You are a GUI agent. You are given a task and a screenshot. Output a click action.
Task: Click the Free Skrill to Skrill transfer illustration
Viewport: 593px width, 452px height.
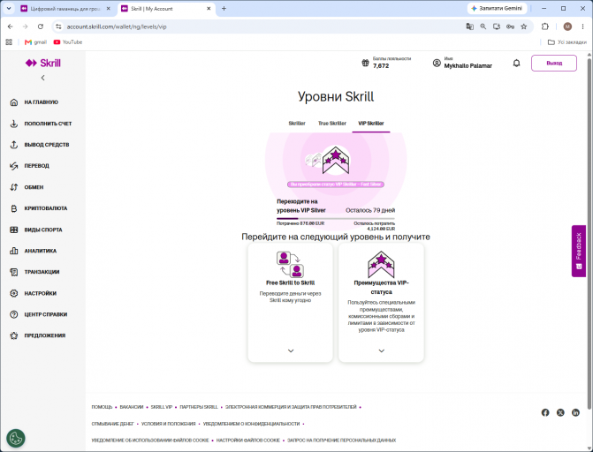pyautogui.click(x=291, y=265)
